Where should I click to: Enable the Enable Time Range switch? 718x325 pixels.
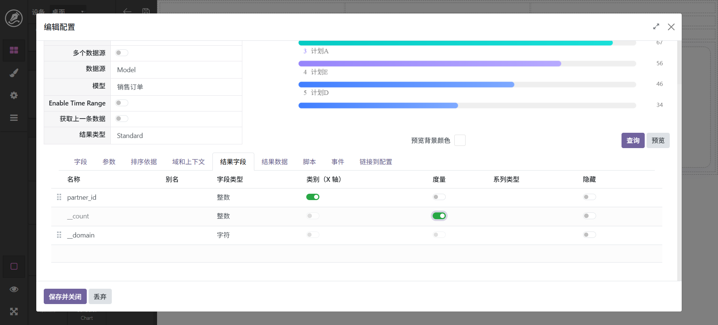[x=122, y=103]
